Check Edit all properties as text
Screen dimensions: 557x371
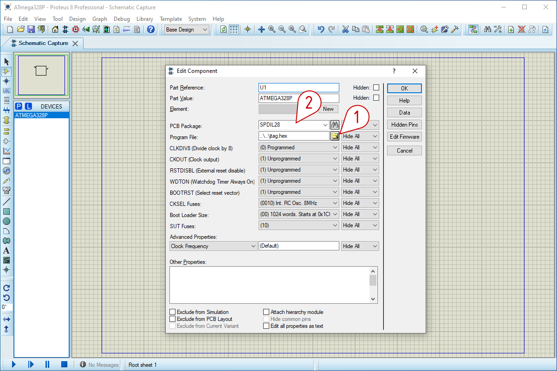tap(266, 326)
